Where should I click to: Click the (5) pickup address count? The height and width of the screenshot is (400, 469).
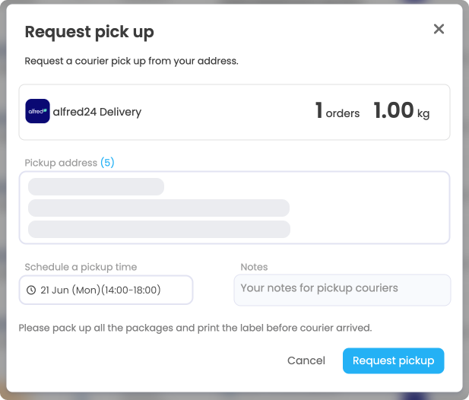[107, 163]
